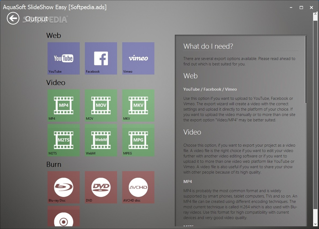Viewport: 319px width, 229px height.
Task: Click the 'Video' section heading above MP4
Action: pyautogui.click(x=56, y=83)
